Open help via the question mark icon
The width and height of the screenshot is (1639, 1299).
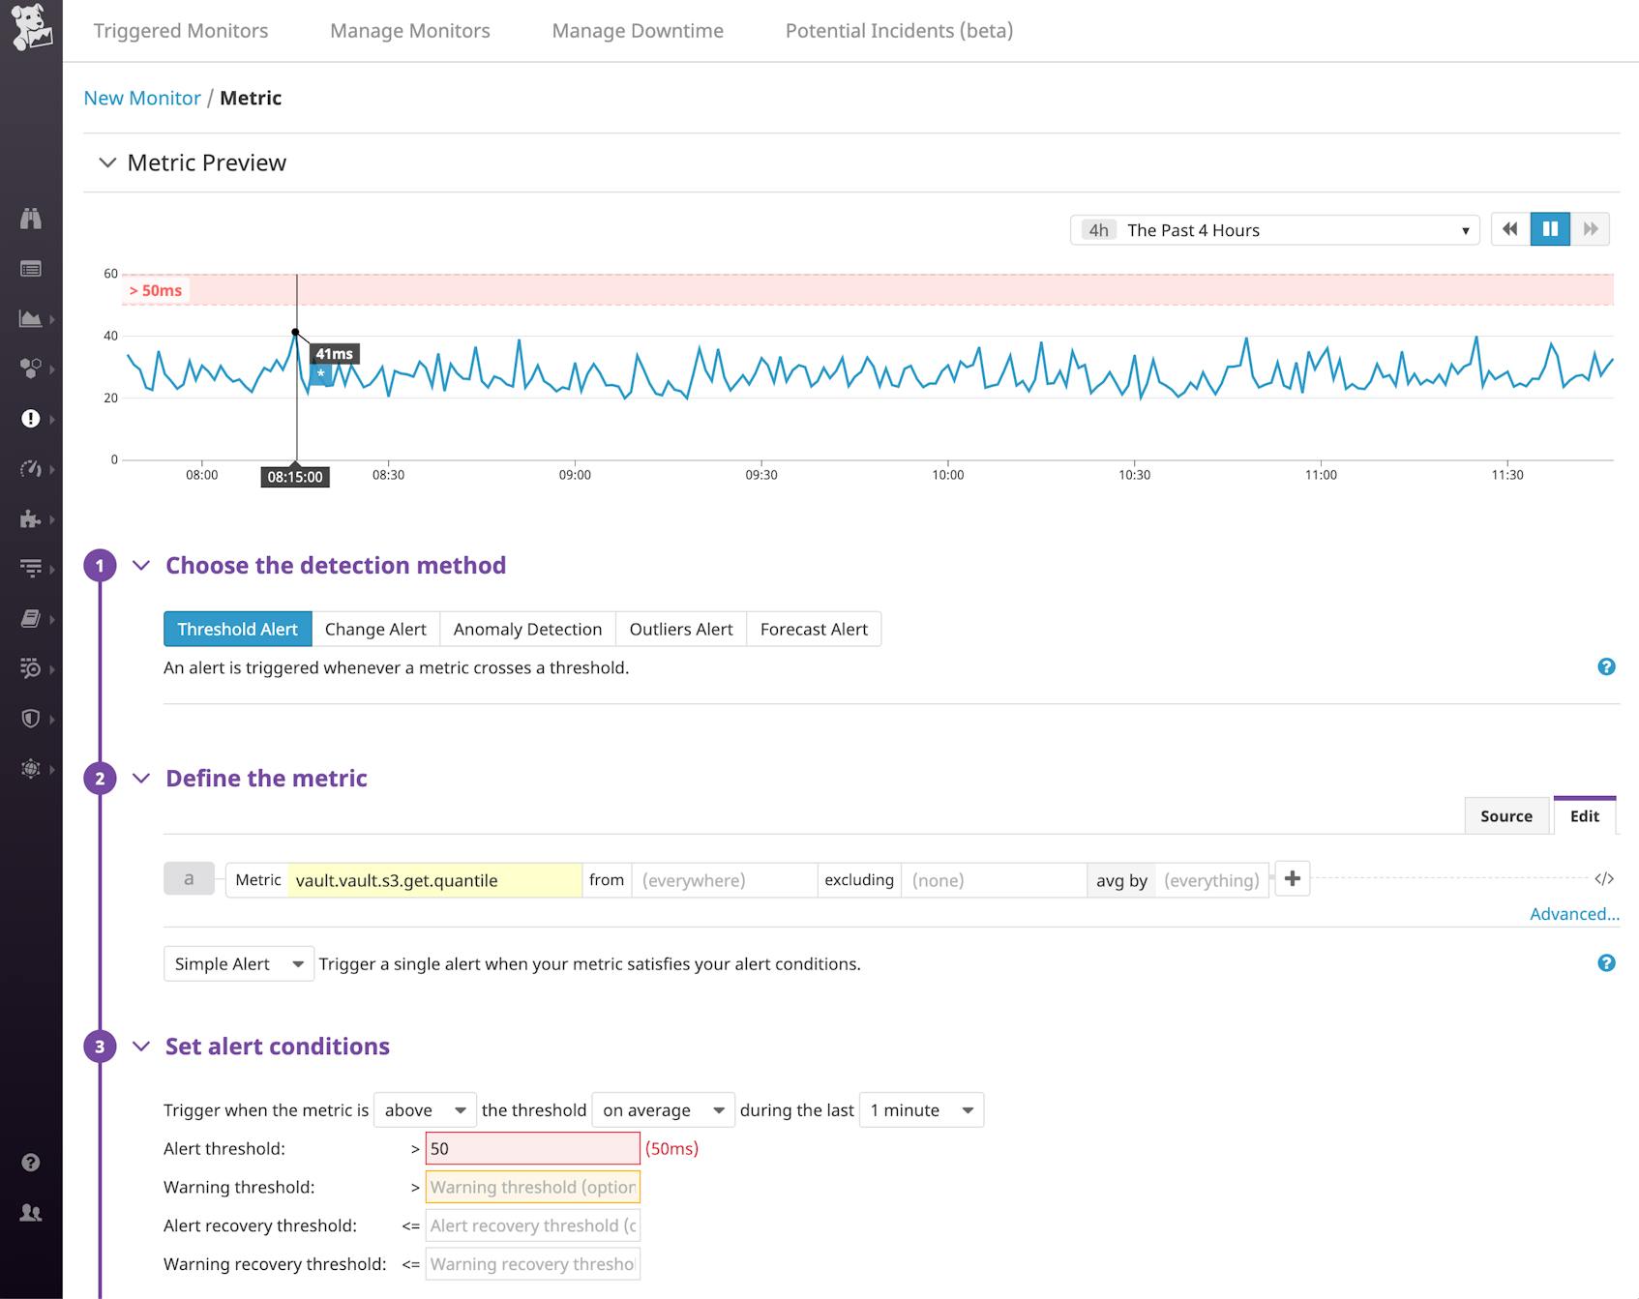coord(31,1162)
